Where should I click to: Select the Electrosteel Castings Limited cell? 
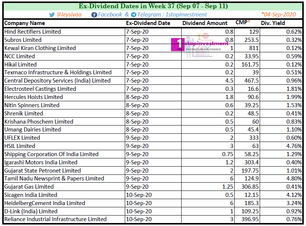click(x=64, y=89)
